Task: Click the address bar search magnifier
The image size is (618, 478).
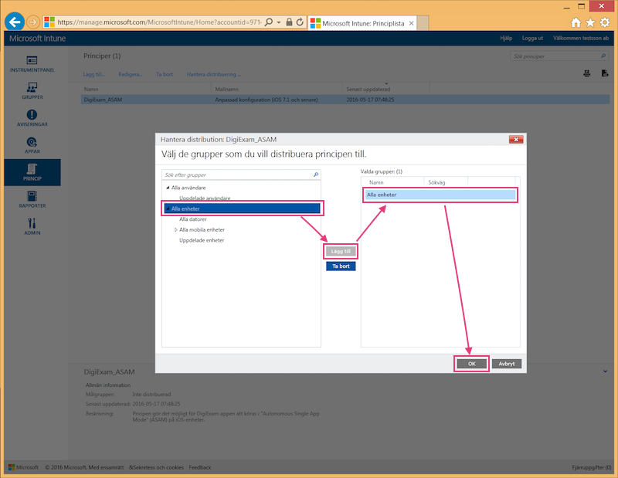Action: tap(269, 22)
